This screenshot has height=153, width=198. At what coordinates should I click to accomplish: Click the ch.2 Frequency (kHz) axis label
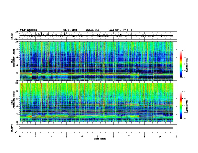click(x=13, y=99)
